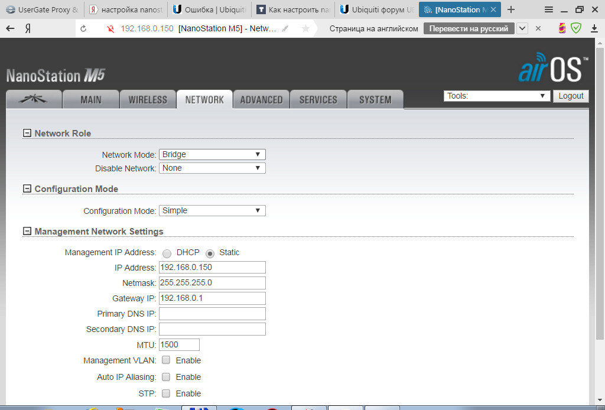Switch to the UserGate Proxy tab

pos(43,9)
